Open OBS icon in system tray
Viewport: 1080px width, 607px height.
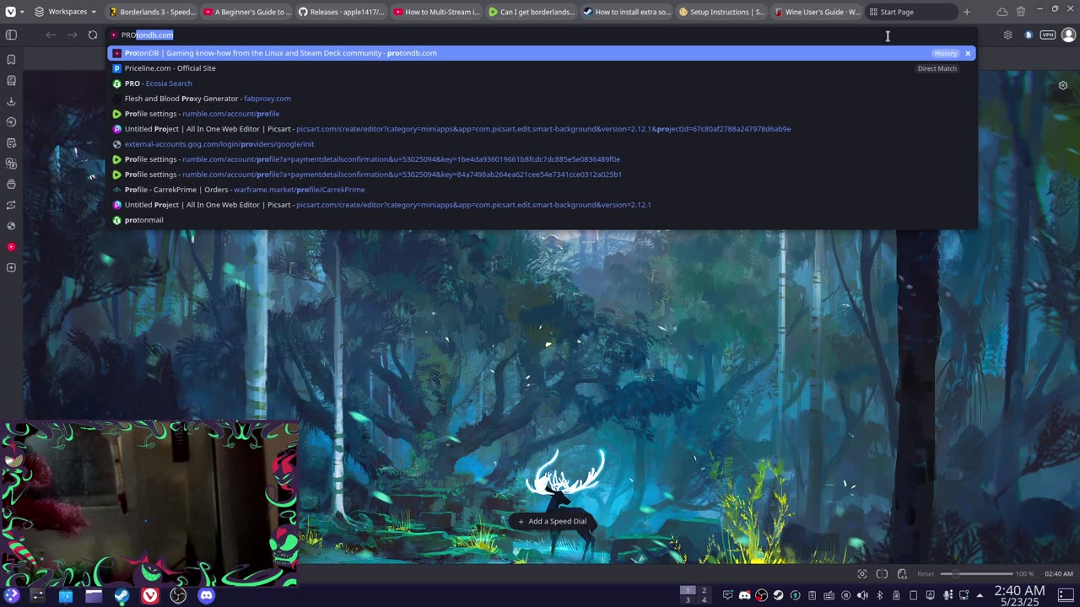pyautogui.click(x=761, y=595)
